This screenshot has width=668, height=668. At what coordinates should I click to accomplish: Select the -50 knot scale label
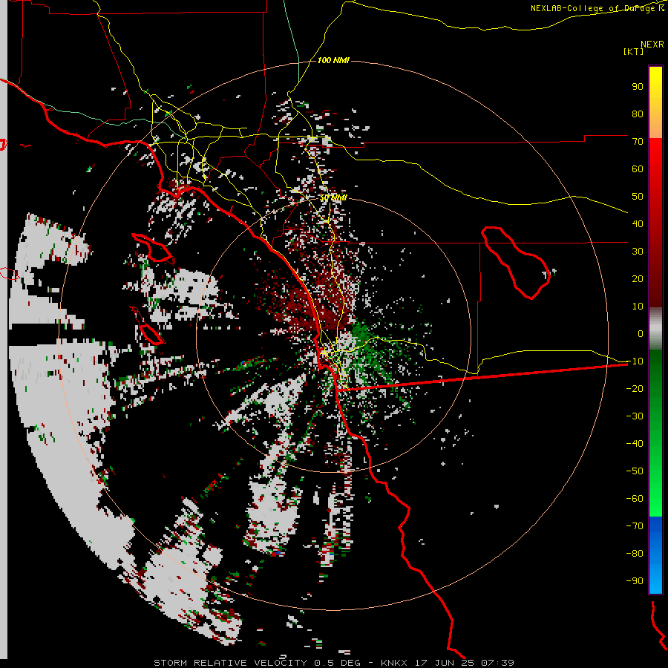coord(635,471)
